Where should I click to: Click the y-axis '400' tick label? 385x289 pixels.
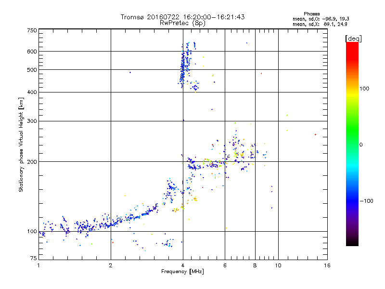[32, 92]
